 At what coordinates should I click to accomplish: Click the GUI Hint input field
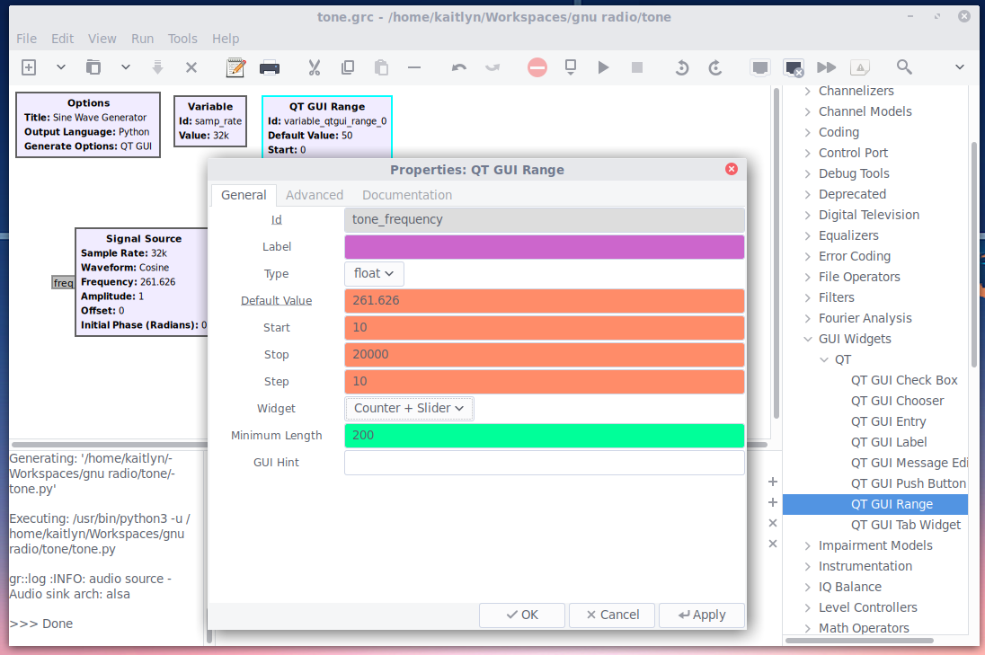click(544, 462)
